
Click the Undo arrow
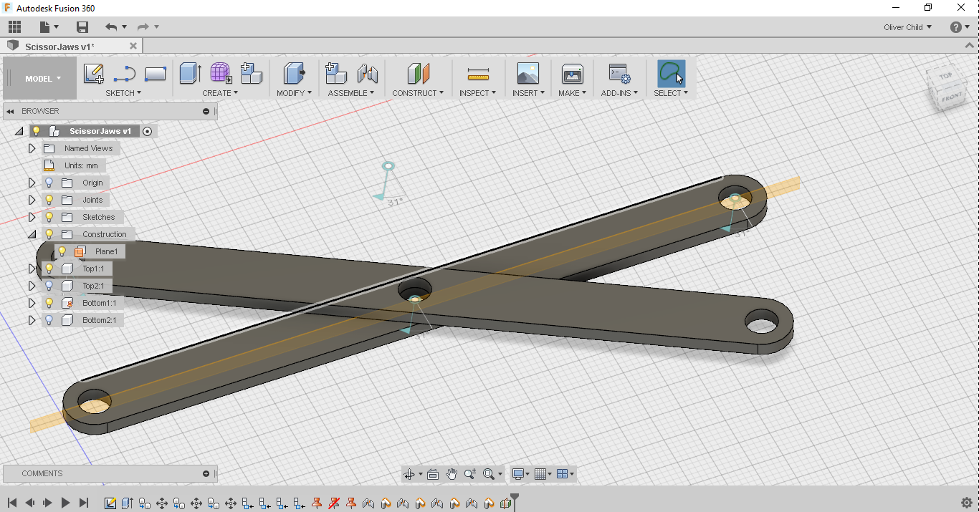[x=111, y=27]
